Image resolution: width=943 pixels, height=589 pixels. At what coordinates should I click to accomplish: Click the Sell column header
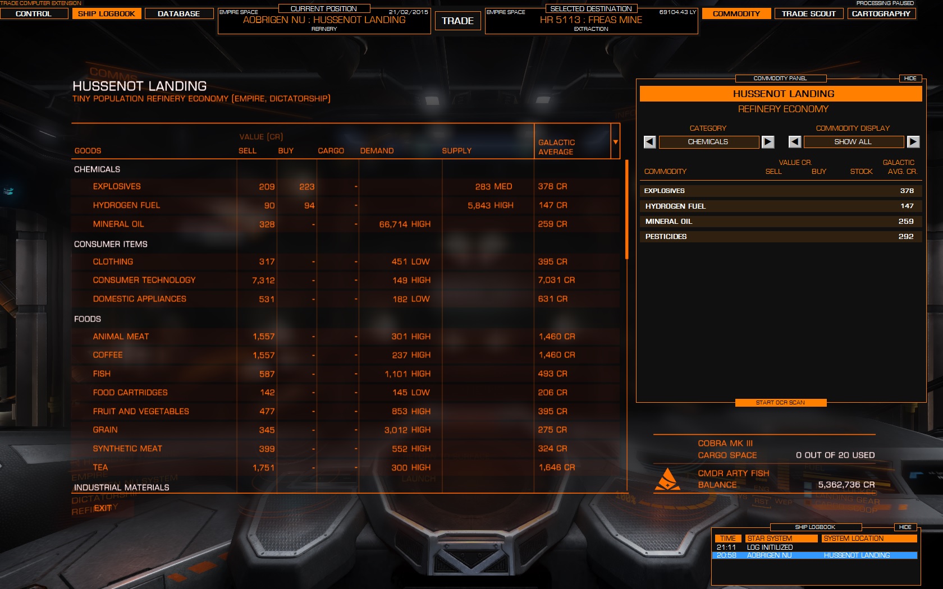tap(248, 151)
